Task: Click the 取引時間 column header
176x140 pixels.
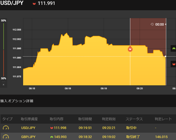Action: [x=85, y=119]
